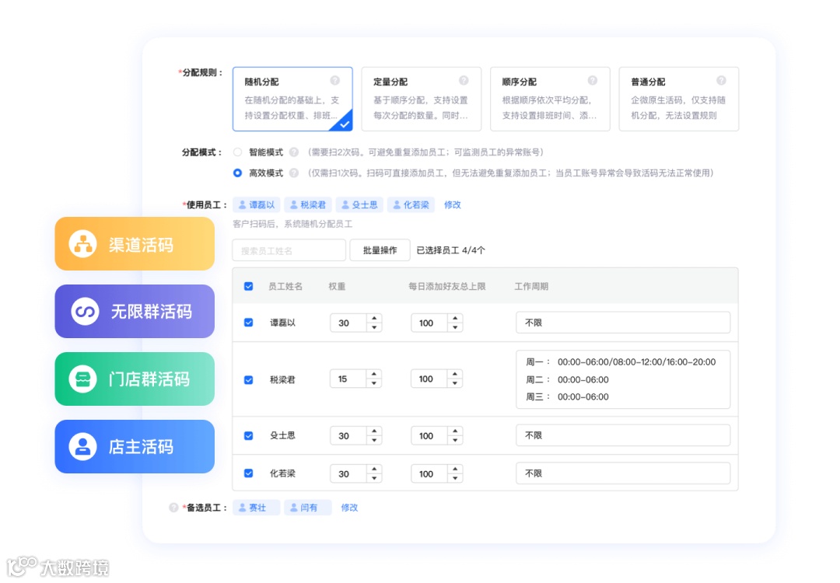
Task: Click 修改 next to the selected employees
Action: (452, 204)
